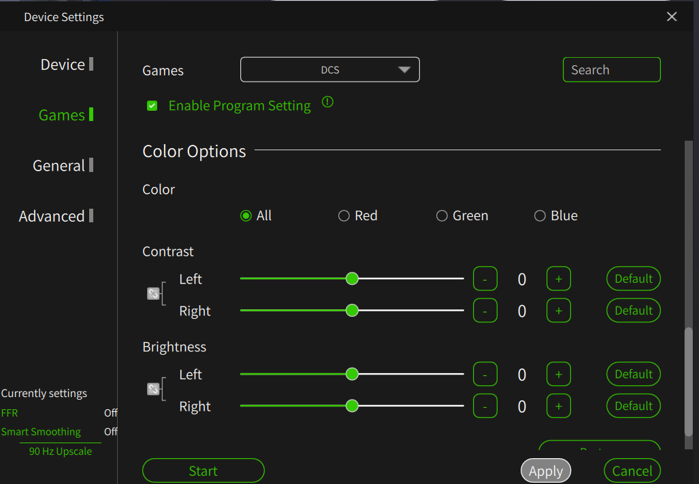Click info icon beside Enable Program Setting
The image size is (699, 484).
pos(327,103)
